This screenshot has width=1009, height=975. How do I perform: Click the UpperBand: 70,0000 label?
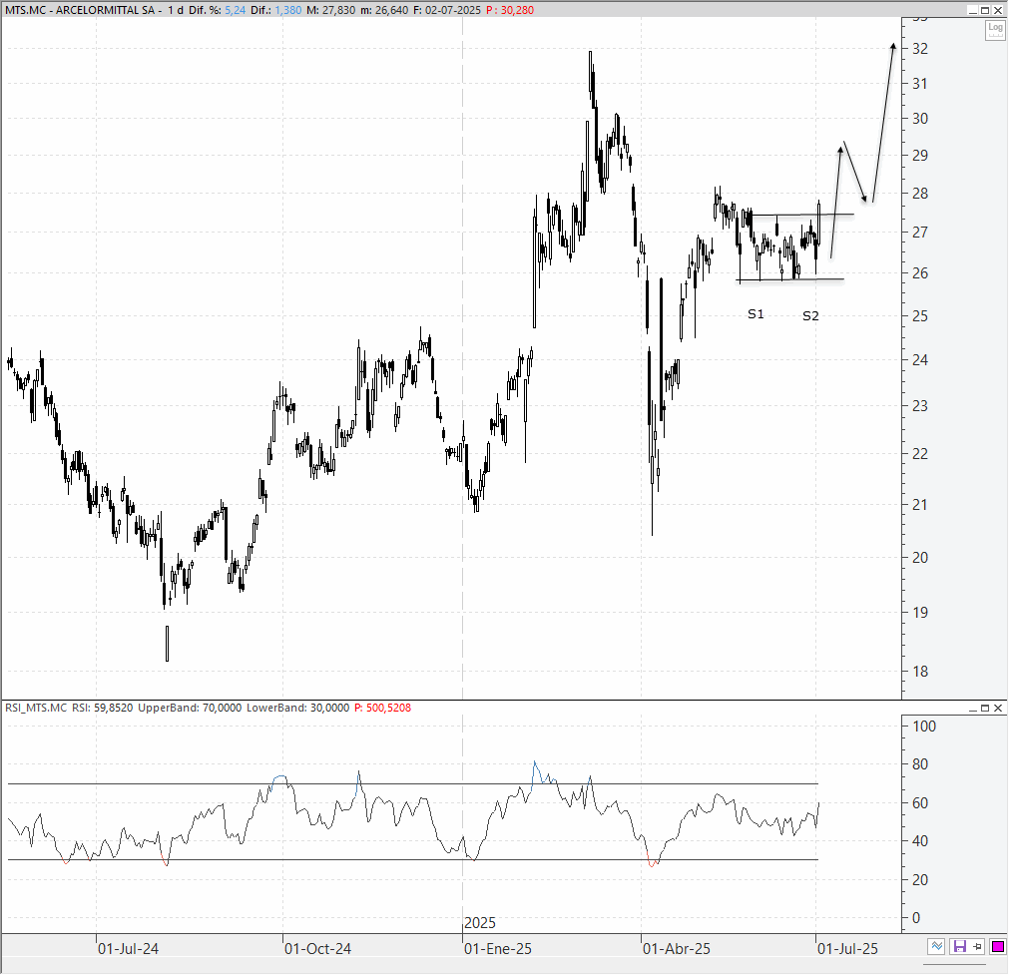point(190,708)
